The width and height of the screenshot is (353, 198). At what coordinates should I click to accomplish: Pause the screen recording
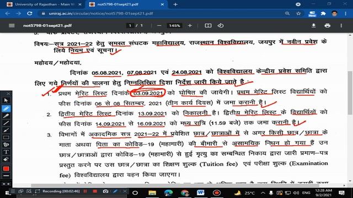(85, 191)
